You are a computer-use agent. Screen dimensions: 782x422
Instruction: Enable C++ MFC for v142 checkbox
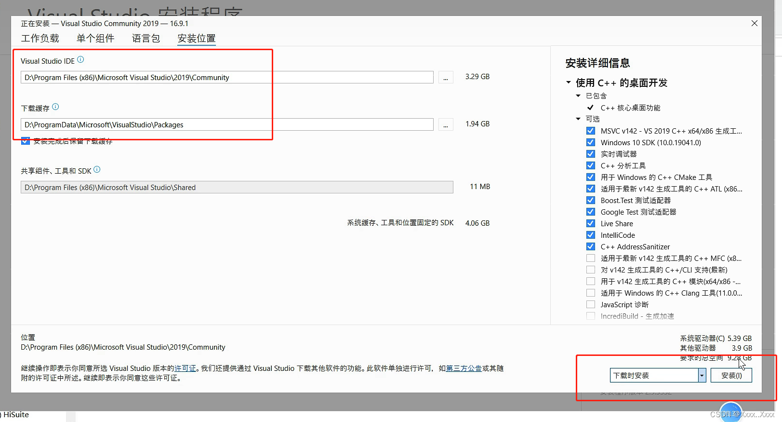[591, 258]
